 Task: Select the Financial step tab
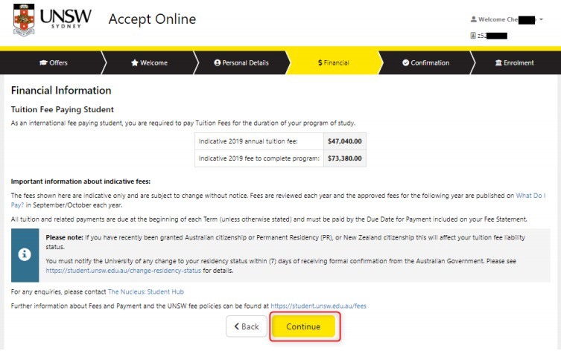(x=333, y=63)
